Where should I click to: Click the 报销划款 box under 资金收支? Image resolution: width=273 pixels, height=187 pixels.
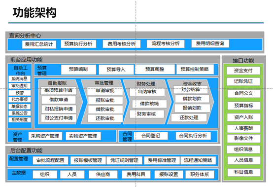tap(192, 108)
